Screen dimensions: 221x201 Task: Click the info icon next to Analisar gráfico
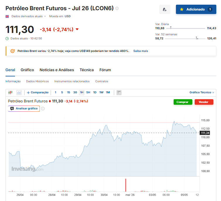43,109
